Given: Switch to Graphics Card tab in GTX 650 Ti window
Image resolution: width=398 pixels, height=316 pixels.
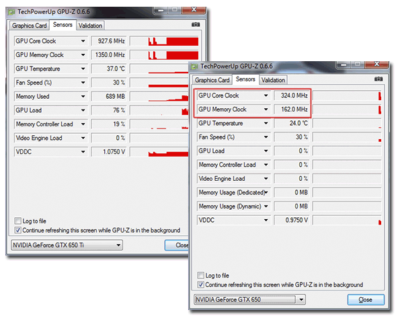Looking at the screenshot, I should point(30,26).
